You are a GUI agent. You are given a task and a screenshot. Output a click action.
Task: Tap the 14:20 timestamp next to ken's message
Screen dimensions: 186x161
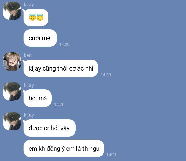click(106, 75)
